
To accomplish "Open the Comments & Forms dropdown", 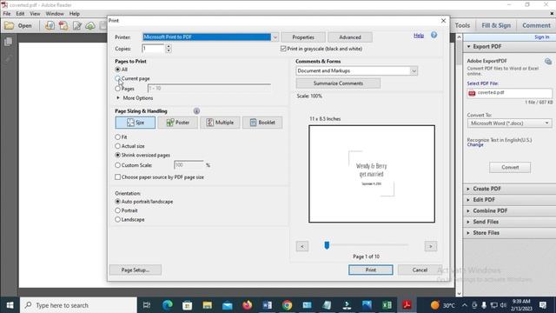I will click(414, 71).
